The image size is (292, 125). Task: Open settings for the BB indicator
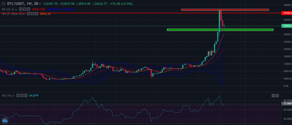24,9
